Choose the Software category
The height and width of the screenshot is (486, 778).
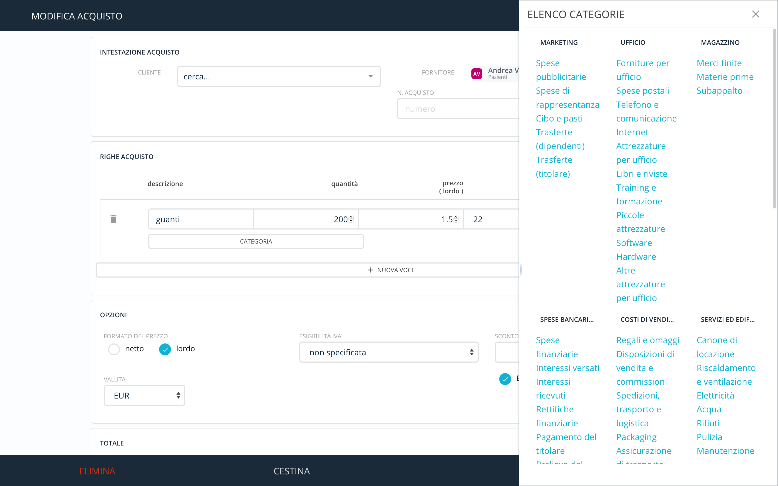(x=634, y=243)
